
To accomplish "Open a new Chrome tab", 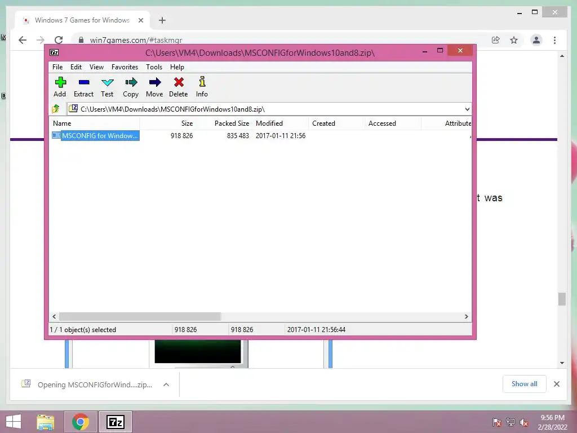I will tap(162, 20).
